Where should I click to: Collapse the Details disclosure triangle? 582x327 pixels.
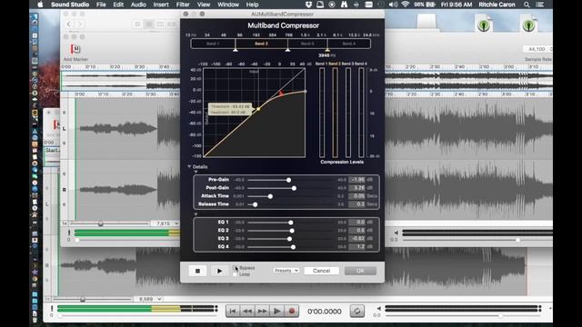189,167
